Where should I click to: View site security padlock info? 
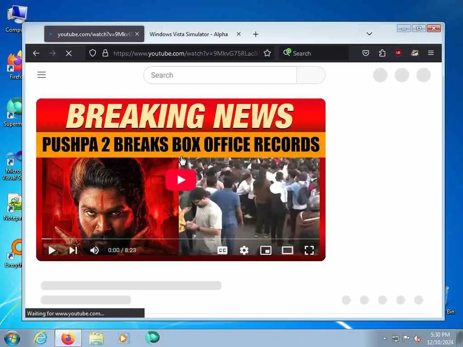(x=105, y=53)
